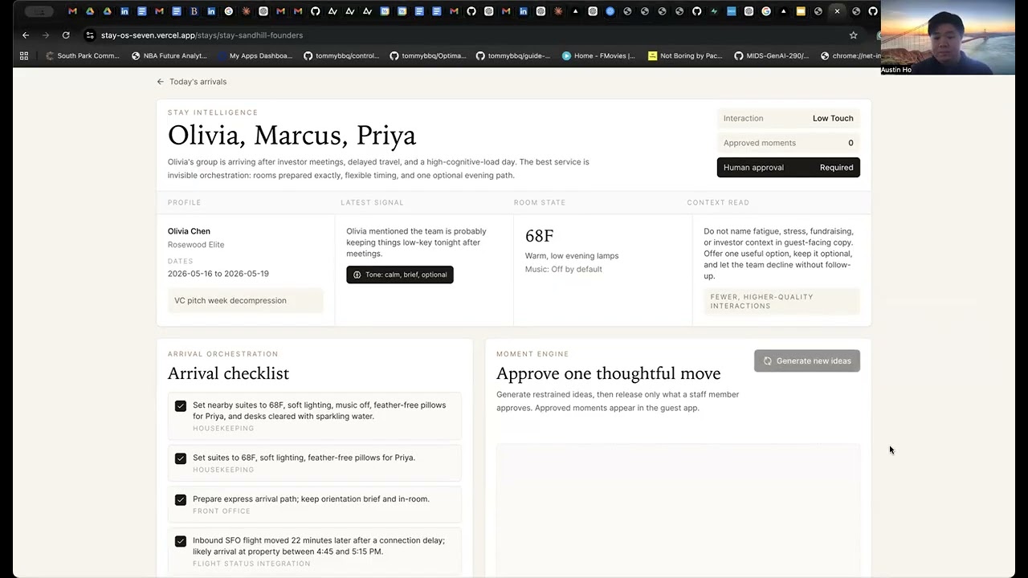Click the Music: Off by default text
Image resolution: width=1028 pixels, height=578 pixels.
pos(564,269)
